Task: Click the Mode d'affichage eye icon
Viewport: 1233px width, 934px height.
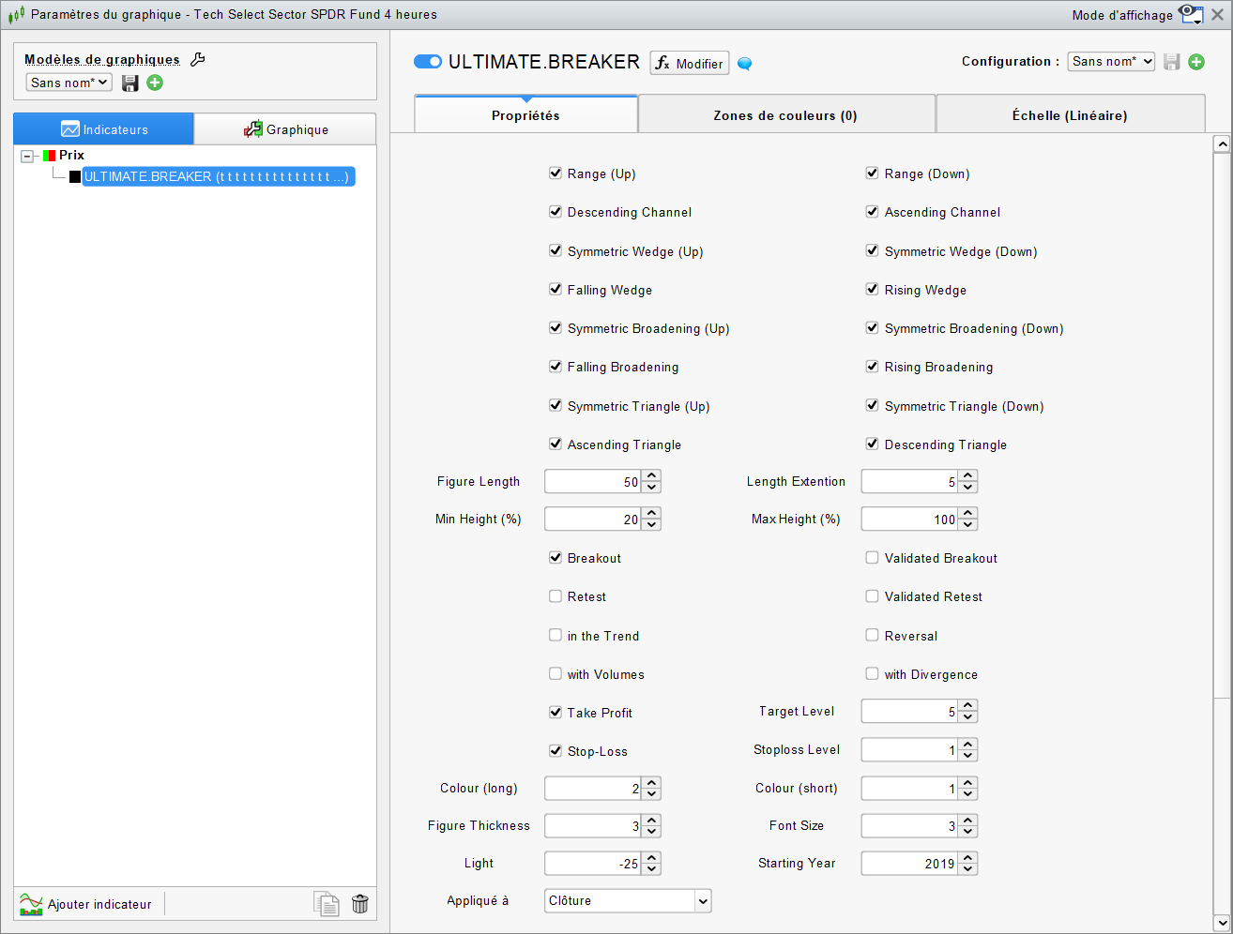Action: (x=1191, y=14)
